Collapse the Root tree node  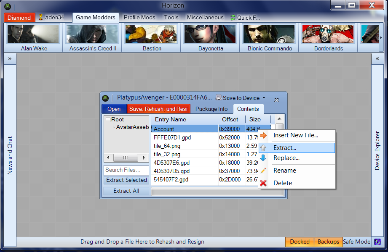click(108, 120)
